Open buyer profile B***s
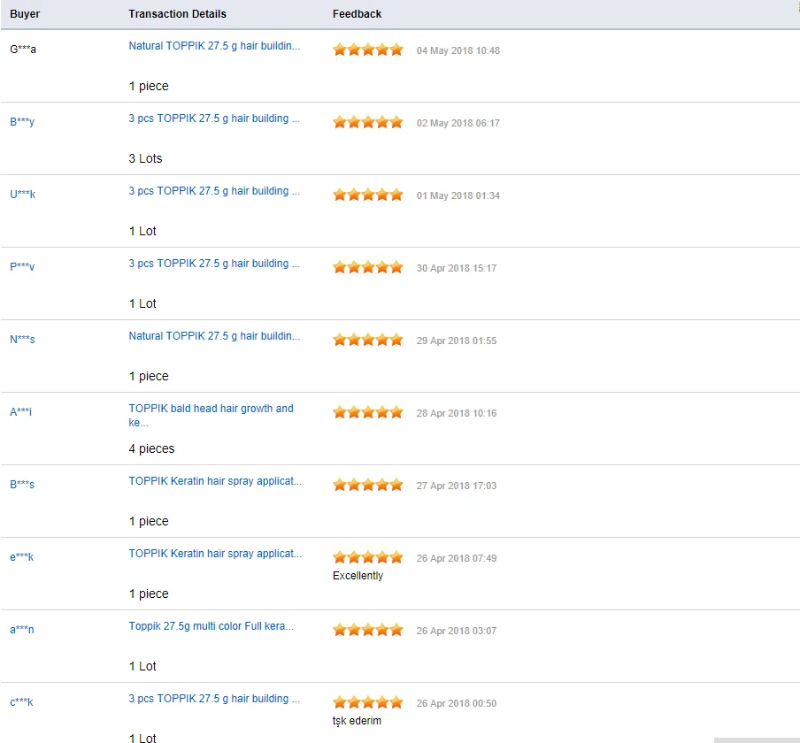This screenshot has width=800, height=743. click(x=22, y=484)
